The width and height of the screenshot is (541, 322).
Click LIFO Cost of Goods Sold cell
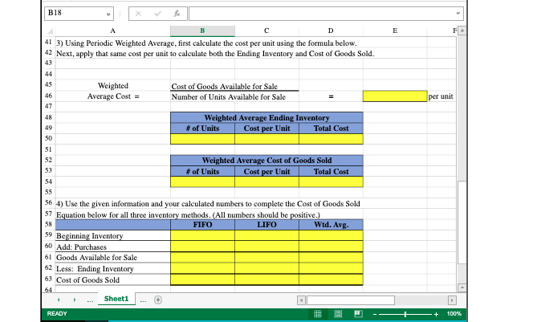pyautogui.click(x=266, y=279)
